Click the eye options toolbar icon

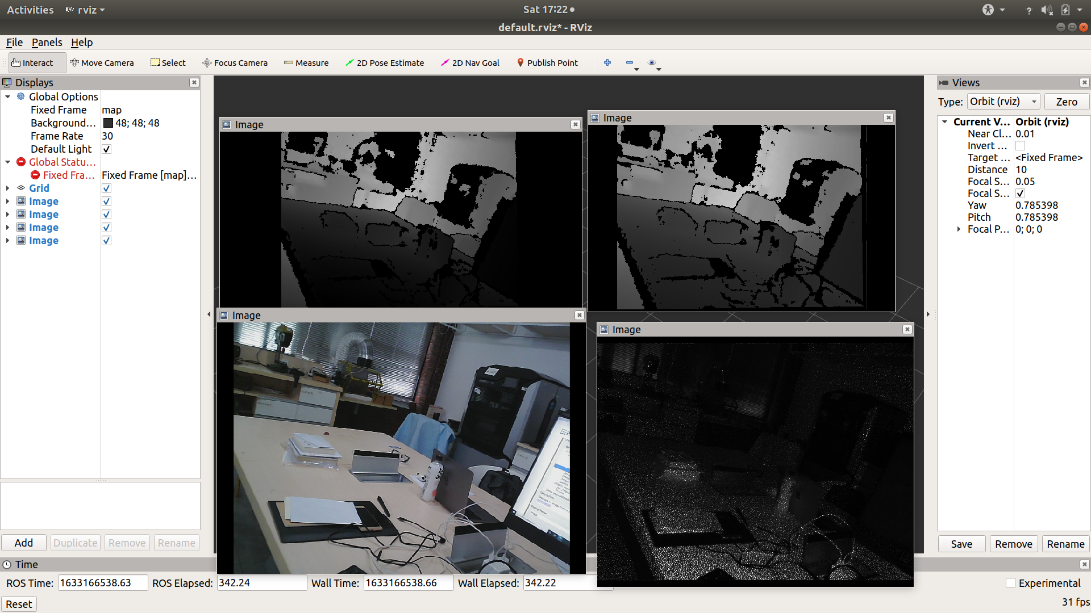tap(652, 62)
